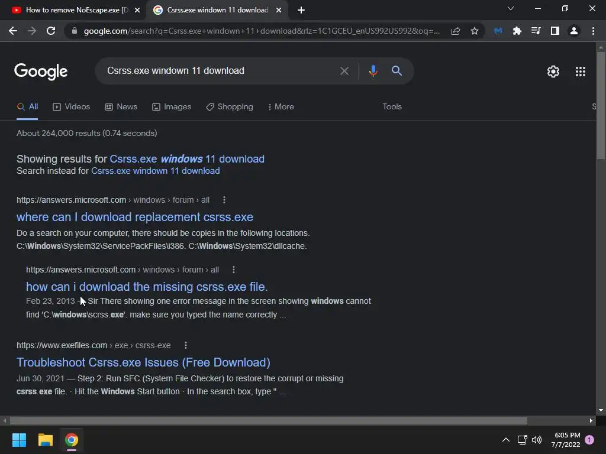Image resolution: width=606 pixels, height=454 pixels.
Task: Open the search Tools options
Action: tap(392, 107)
